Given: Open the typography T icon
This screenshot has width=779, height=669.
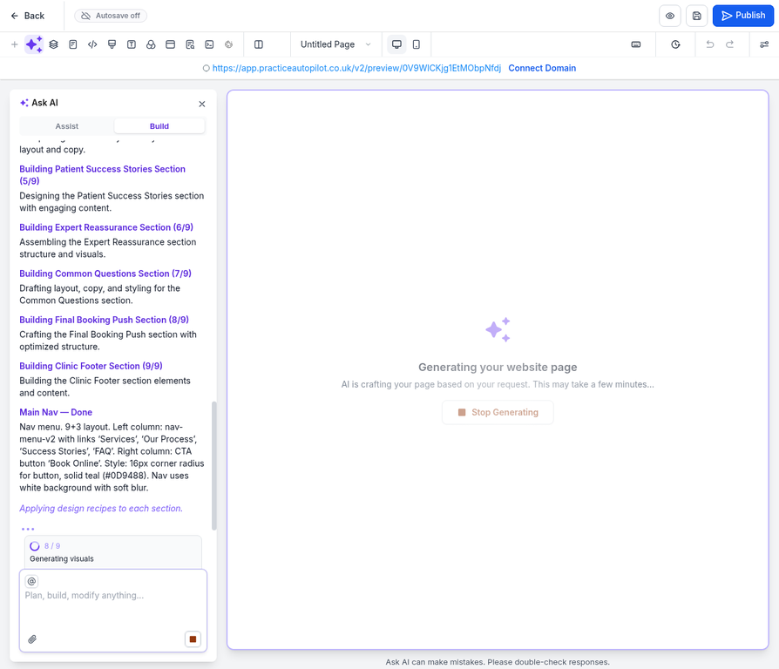Looking at the screenshot, I should pyautogui.click(x=132, y=44).
